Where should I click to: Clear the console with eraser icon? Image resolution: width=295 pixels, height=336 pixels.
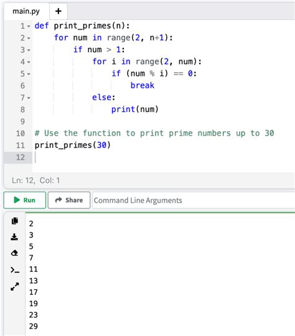pyautogui.click(x=14, y=253)
